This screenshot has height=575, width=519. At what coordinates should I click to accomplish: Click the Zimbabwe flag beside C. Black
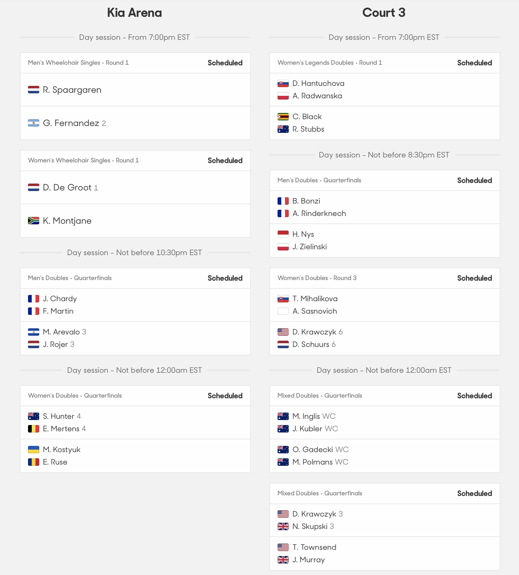point(283,117)
